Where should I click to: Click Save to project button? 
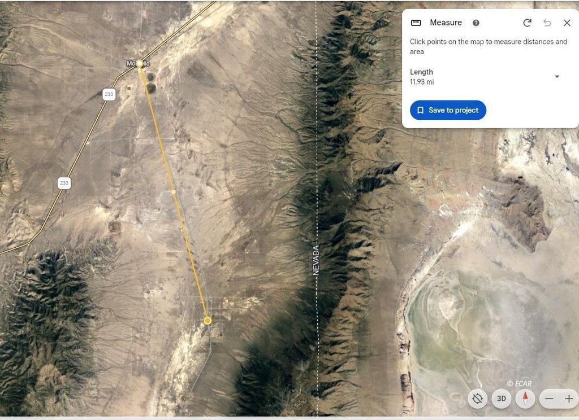click(448, 110)
